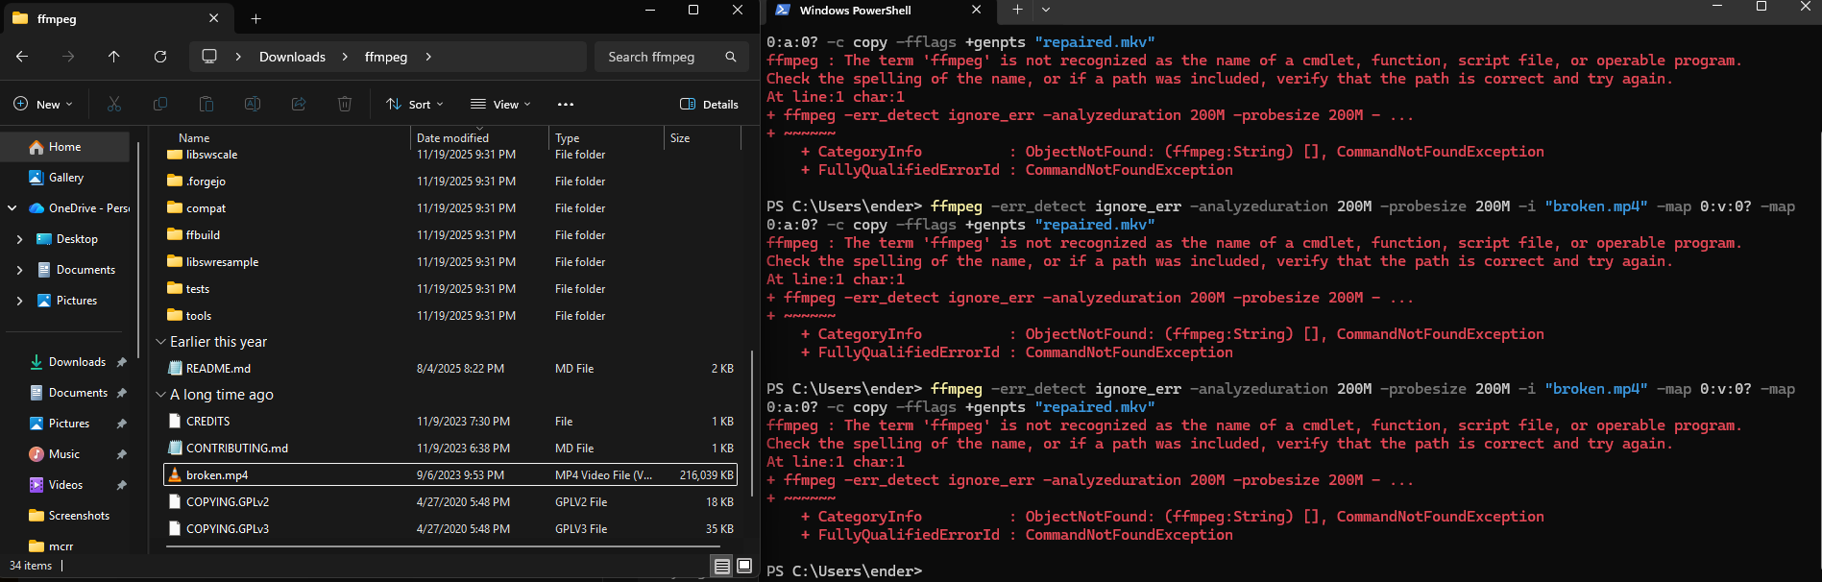
Task: Expand chevron between Downloads and ffmpeg
Action: coord(345,57)
